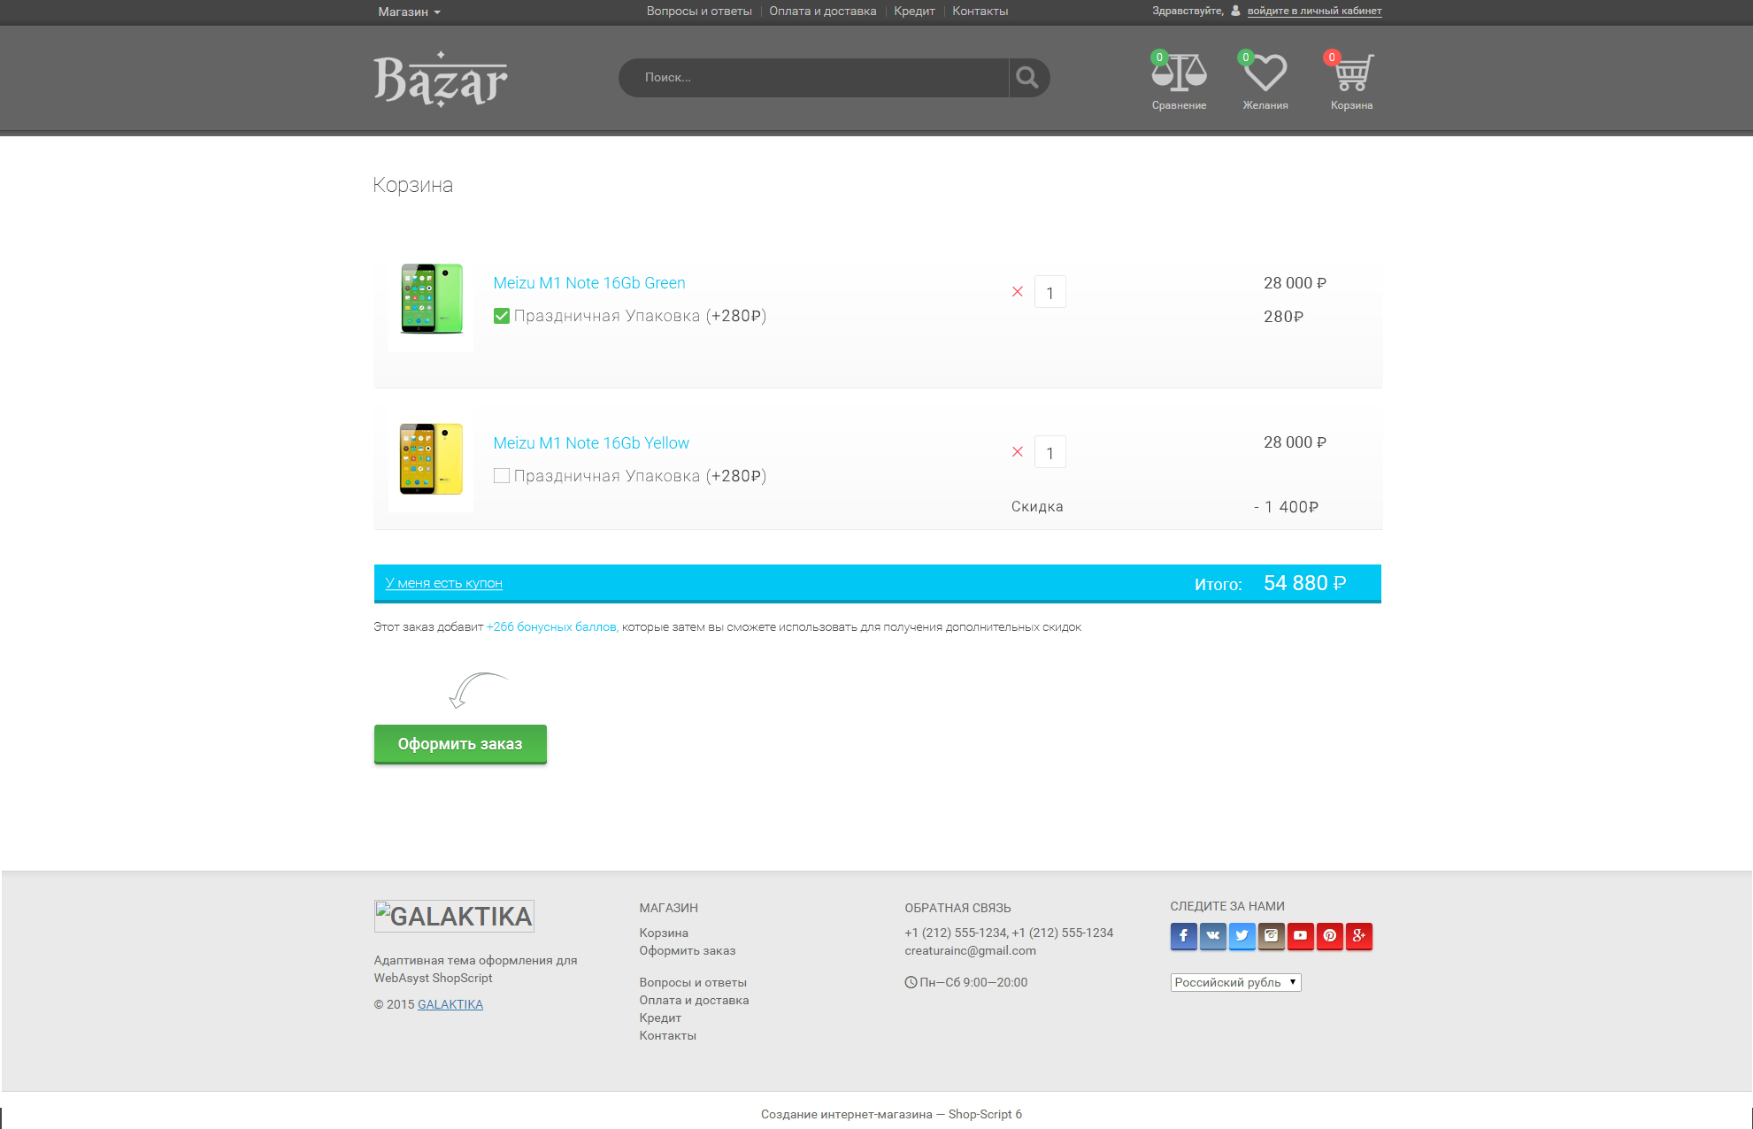Click the VK social icon
Viewport: 1753px width, 1129px height.
pyautogui.click(x=1212, y=936)
